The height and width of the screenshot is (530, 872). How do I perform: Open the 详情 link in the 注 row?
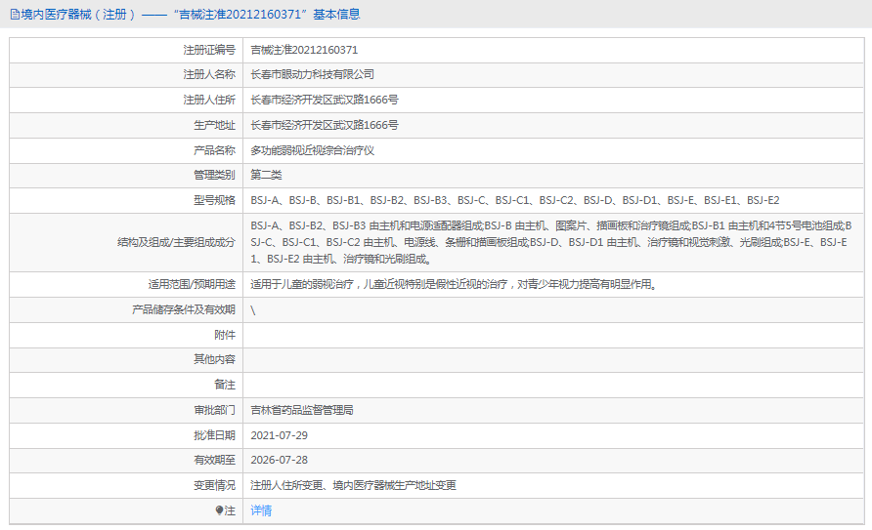pos(261,510)
